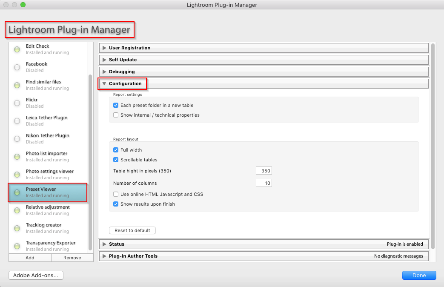Select Photo settings viewer plug-in

[49, 174]
